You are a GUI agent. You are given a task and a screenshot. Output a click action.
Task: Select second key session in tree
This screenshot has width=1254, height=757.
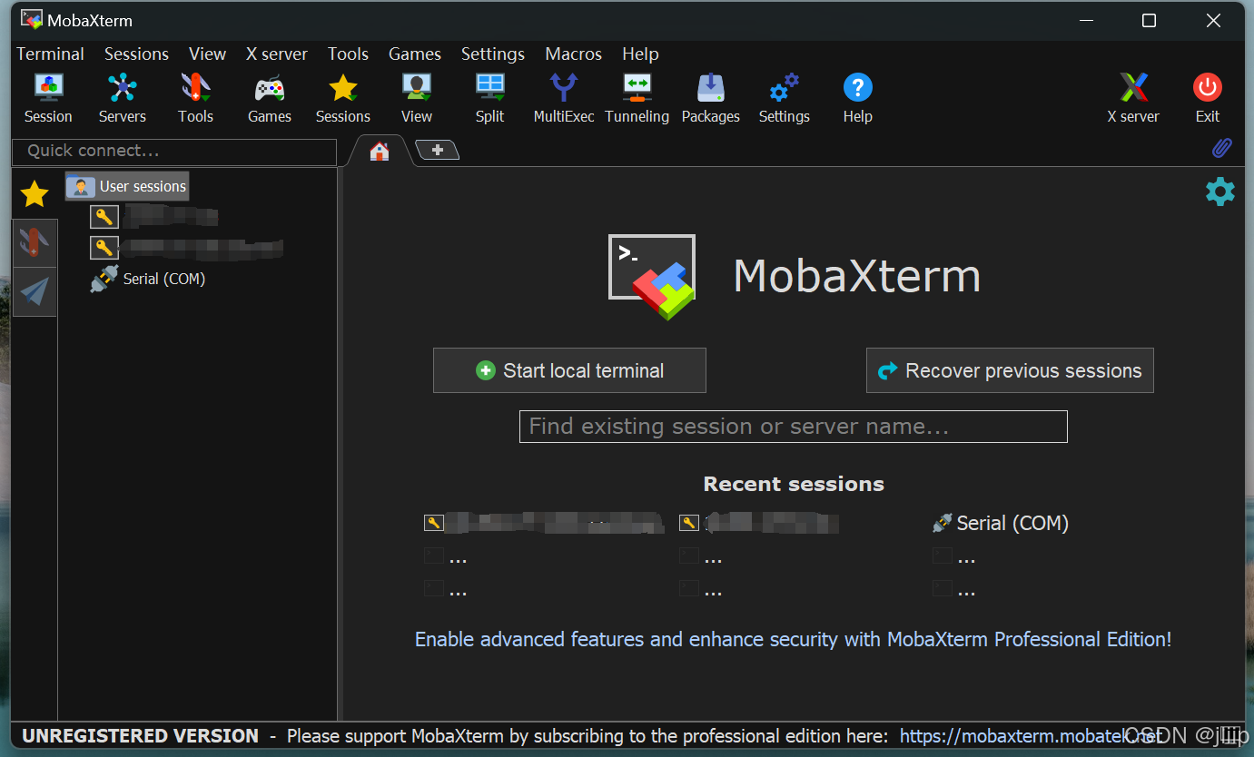pyautogui.click(x=187, y=247)
